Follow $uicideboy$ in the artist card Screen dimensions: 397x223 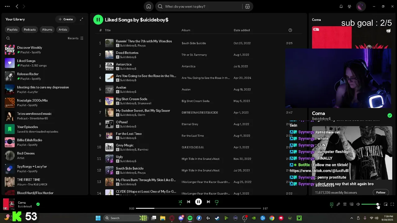point(381,192)
